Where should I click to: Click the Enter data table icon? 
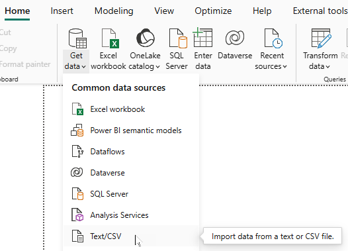point(202,37)
